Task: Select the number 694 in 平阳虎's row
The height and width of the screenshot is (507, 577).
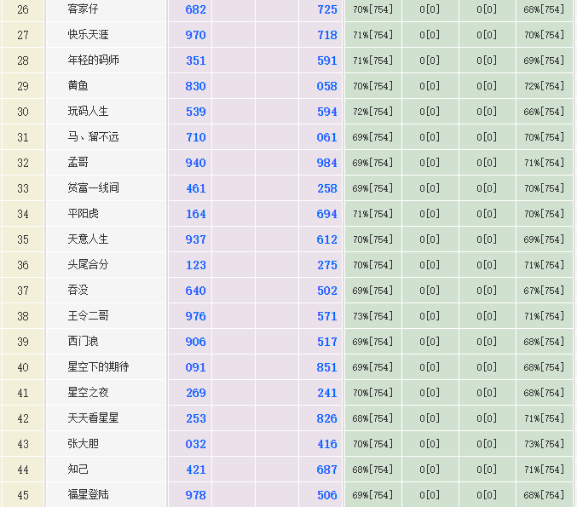Action: [326, 214]
